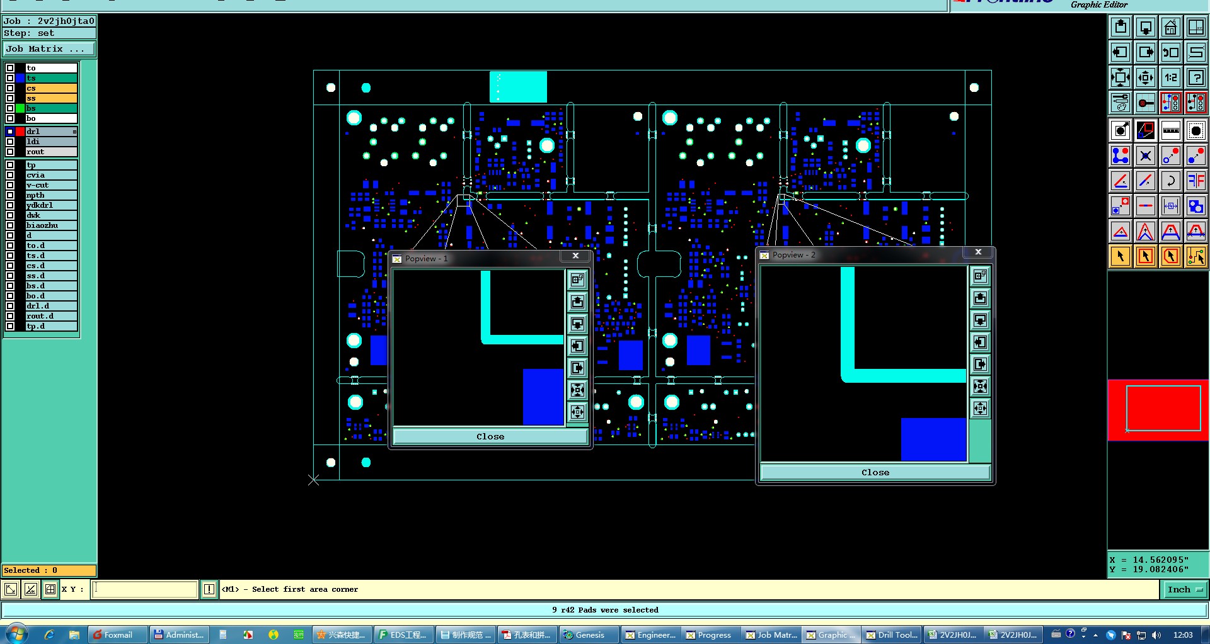Screen dimensions: 1210x644
Task: Switch to Drill Tool taskbar window
Action: click(x=892, y=635)
